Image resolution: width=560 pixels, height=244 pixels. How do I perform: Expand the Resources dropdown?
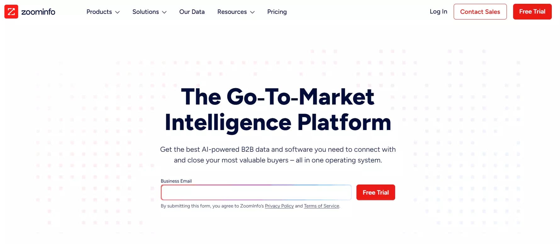(x=232, y=12)
